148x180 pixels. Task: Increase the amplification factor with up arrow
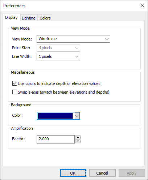[x=78, y=137]
